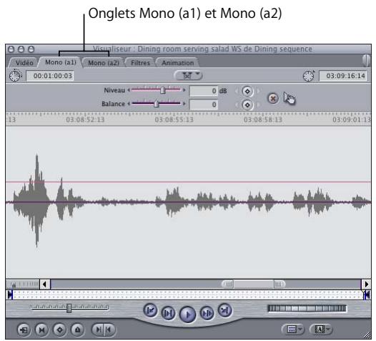Click the Niveau dB value field
The width and height of the screenshot is (376, 341).
204,91
